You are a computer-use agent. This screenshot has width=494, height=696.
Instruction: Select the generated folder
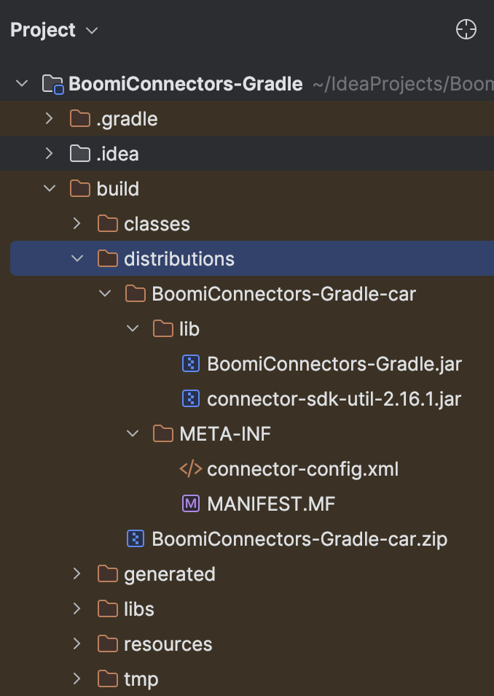169,574
